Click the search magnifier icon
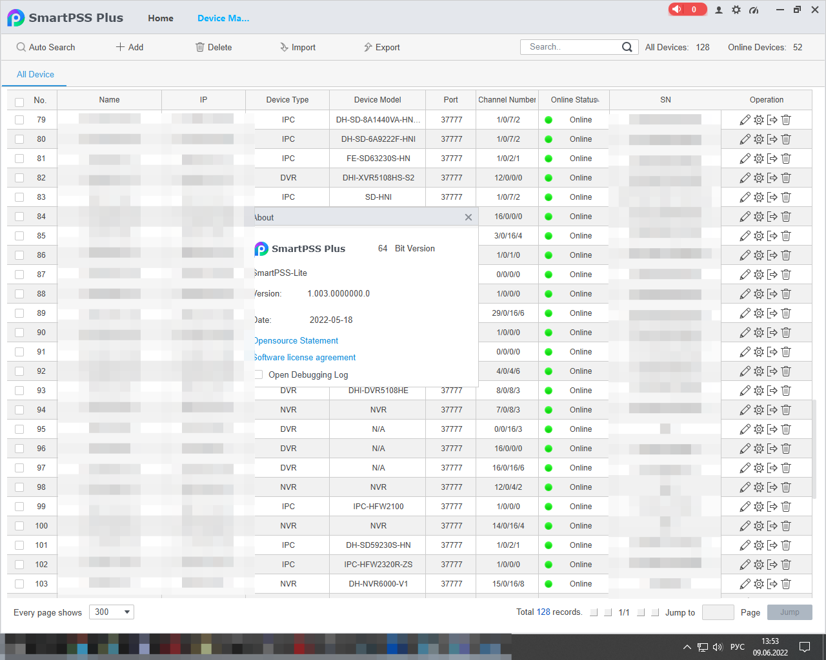 pos(627,47)
